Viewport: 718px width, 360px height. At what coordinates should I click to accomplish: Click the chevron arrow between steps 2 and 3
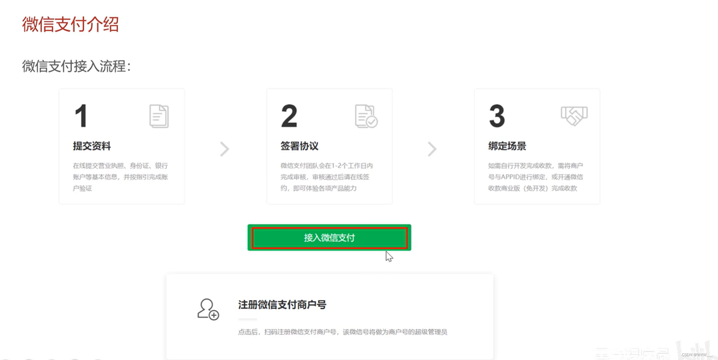(x=432, y=149)
